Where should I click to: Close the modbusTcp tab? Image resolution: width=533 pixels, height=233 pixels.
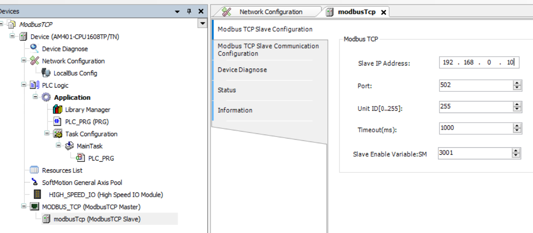pyautogui.click(x=383, y=12)
